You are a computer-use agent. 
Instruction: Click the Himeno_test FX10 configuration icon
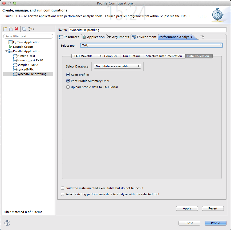click(15, 60)
